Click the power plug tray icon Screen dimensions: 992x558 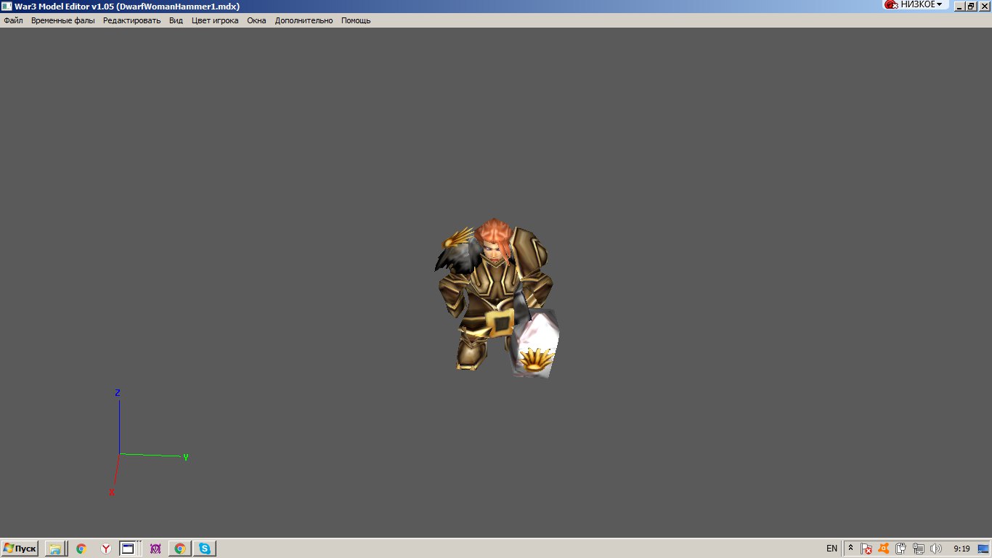901,549
